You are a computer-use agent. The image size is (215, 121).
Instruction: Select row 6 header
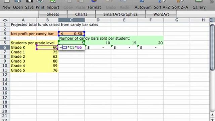pos(5,47)
